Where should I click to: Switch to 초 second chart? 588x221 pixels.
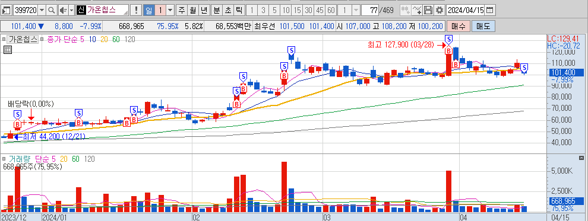[x=227, y=10]
